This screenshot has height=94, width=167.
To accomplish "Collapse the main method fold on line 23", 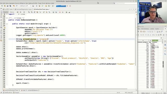I will point(7,24).
